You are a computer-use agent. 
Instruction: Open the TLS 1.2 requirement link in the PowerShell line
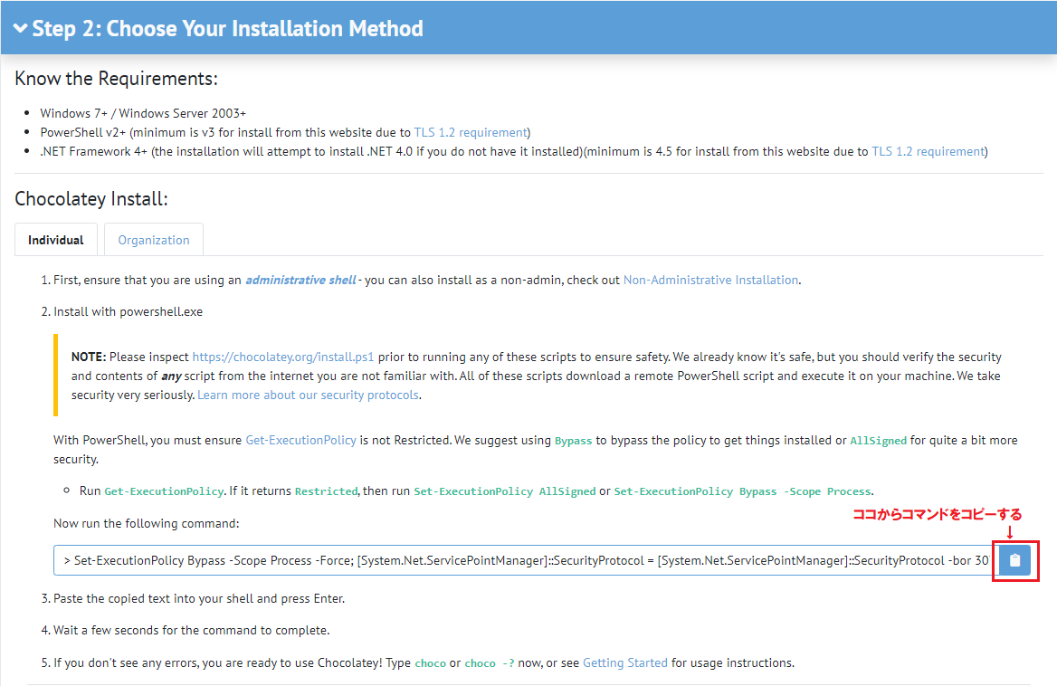click(471, 133)
